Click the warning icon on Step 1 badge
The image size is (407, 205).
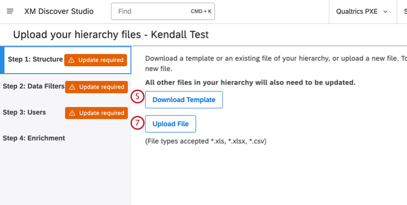[x=71, y=60]
